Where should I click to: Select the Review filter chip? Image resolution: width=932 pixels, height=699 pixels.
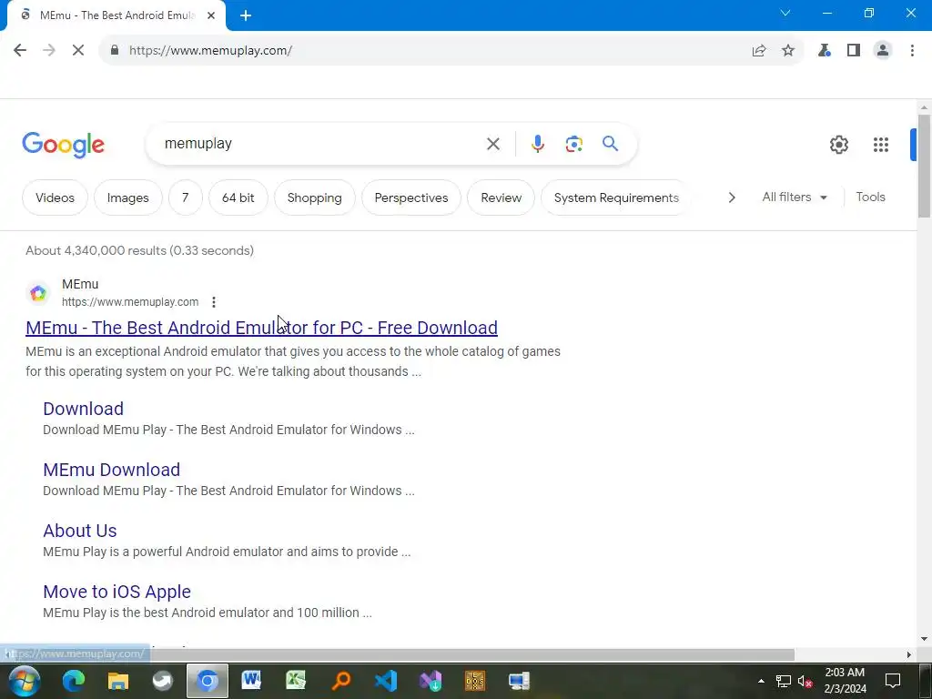[x=501, y=198]
